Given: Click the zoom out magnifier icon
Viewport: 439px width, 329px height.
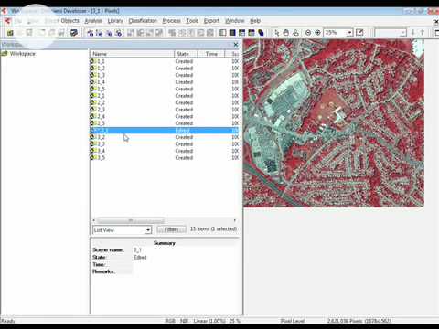Looking at the screenshot, I should point(308,33).
